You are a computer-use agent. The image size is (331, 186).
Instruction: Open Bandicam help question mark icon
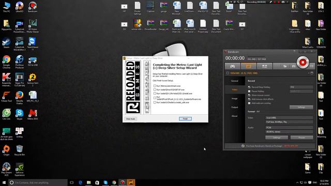294,52
